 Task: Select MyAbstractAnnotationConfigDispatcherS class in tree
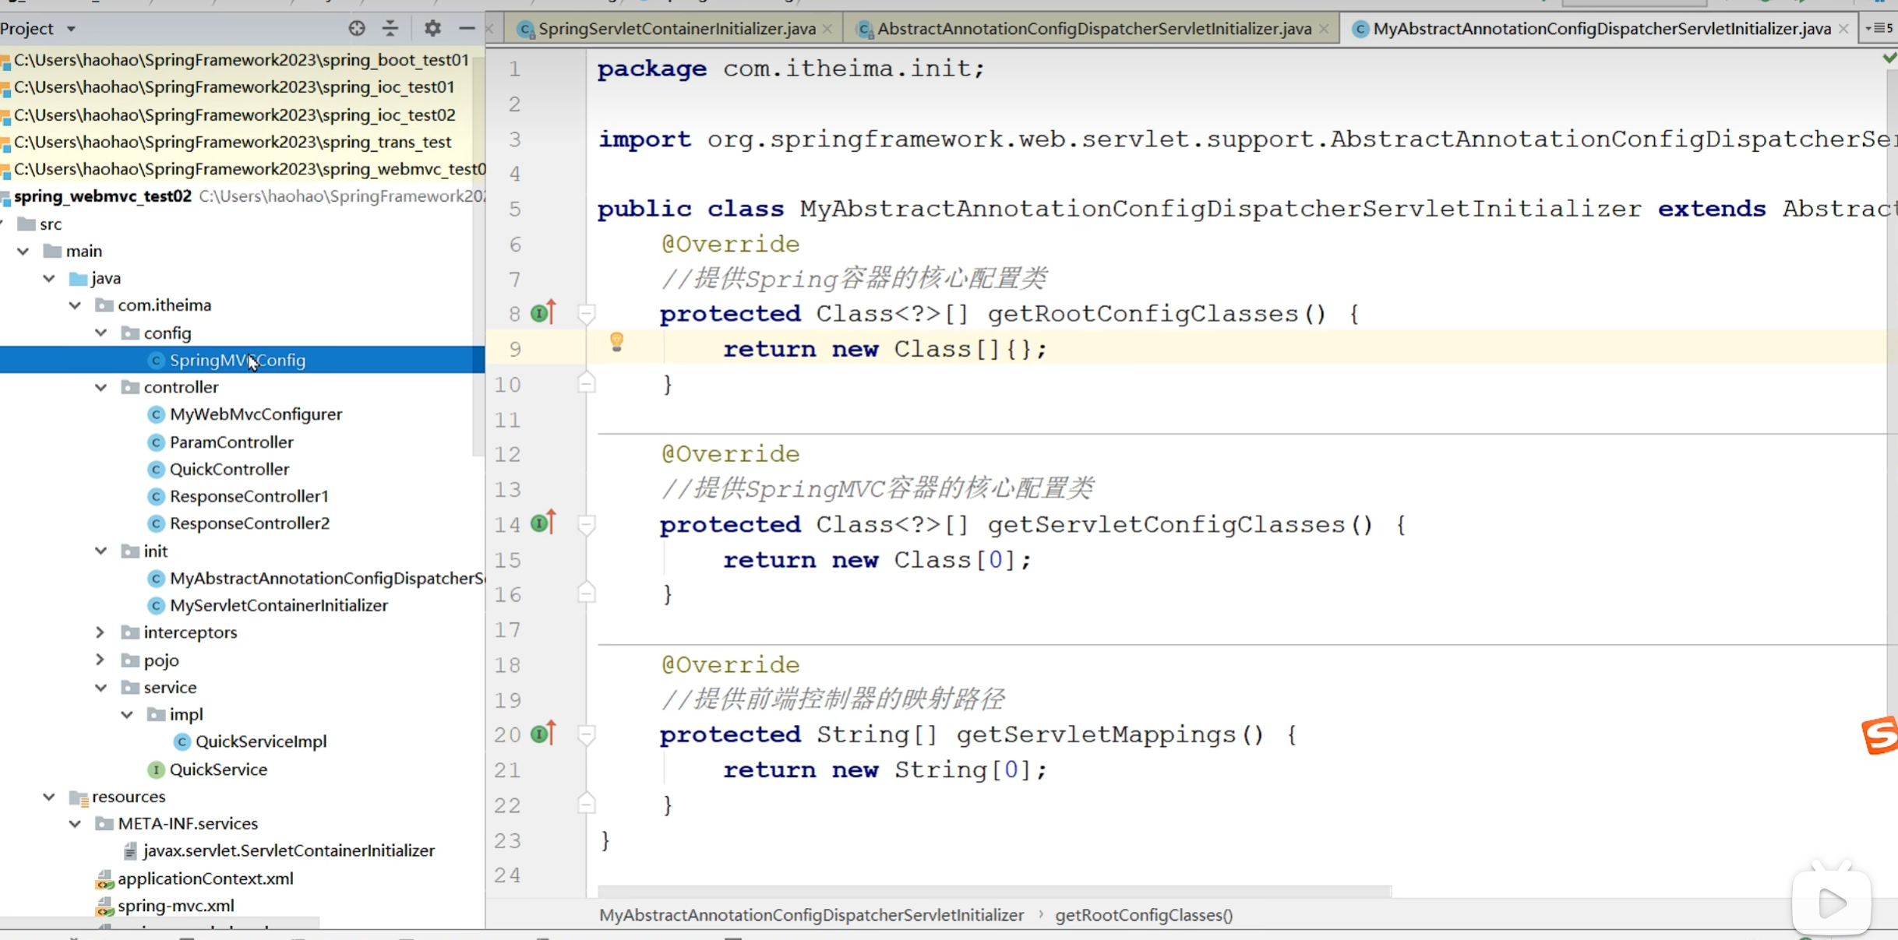coord(327,578)
